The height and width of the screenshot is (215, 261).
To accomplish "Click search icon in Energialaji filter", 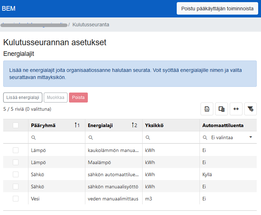I will [x=91, y=137].
